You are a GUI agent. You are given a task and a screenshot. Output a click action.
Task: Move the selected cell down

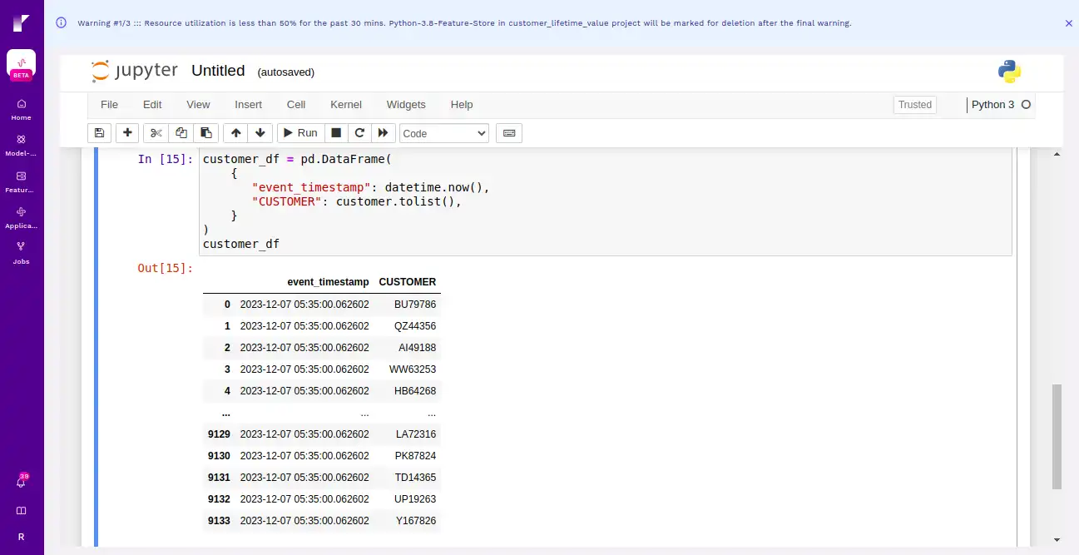tap(260, 133)
